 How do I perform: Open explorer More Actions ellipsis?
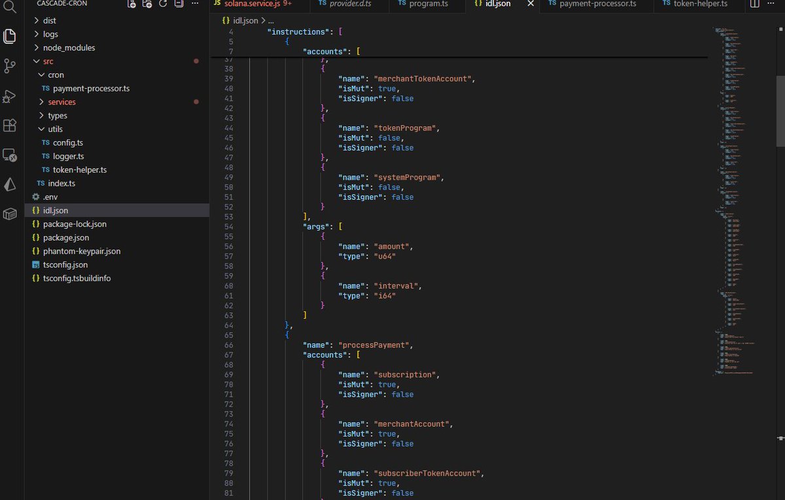click(x=194, y=4)
